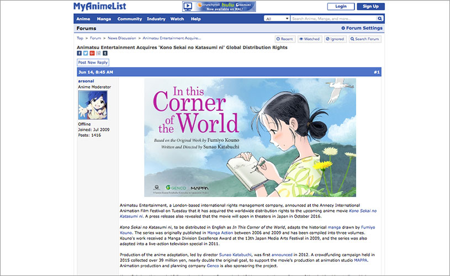Open Animatsu Entertainment Acquire breadcrumb
Viewport: 450px width, 276px height.
(172, 38)
